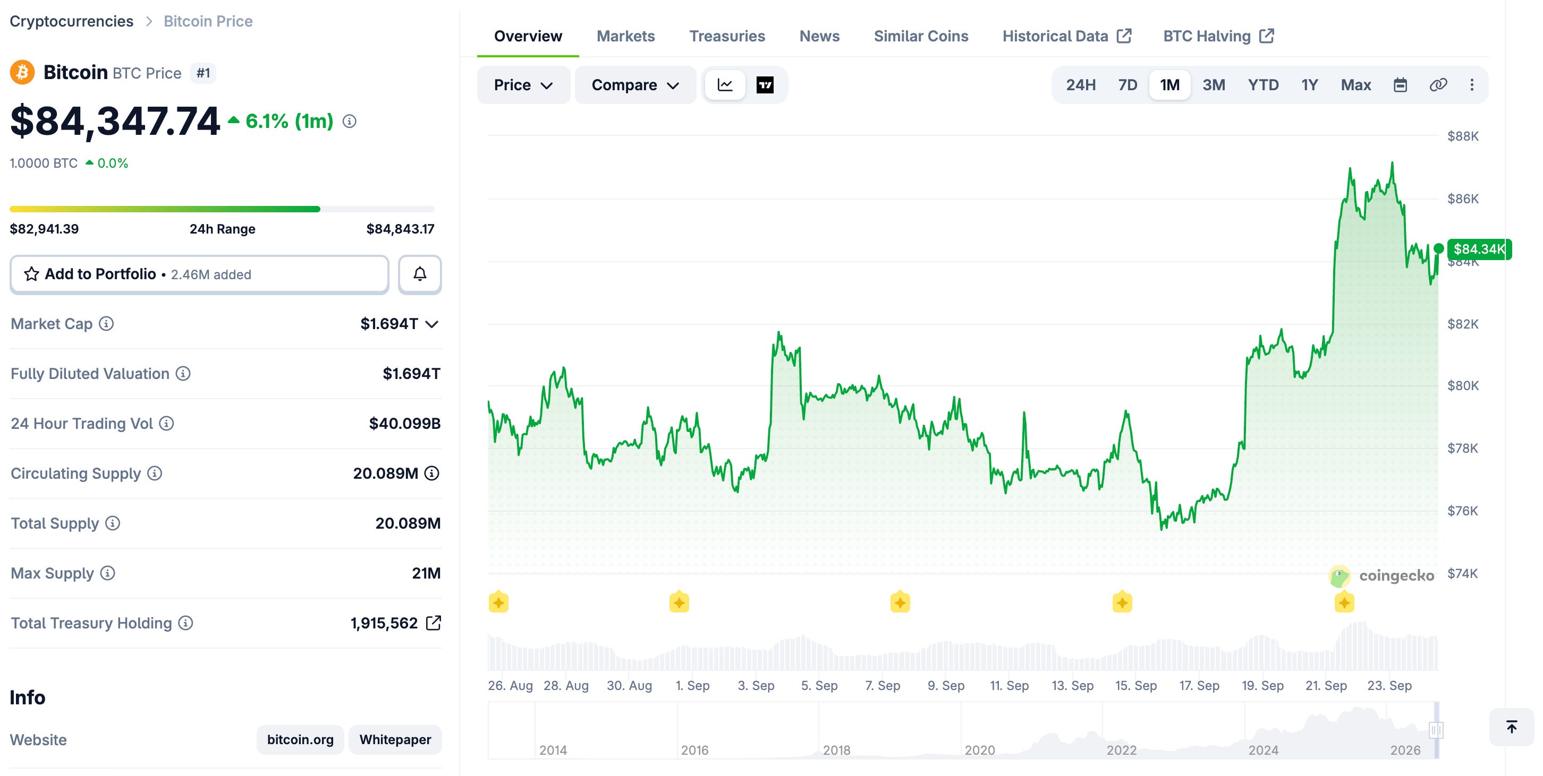This screenshot has width=1543, height=776.
Task: Switch to TradingView chart icon
Action: (765, 85)
